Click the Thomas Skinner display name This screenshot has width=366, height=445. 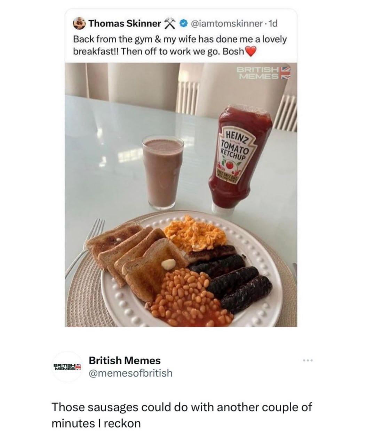[125, 24]
